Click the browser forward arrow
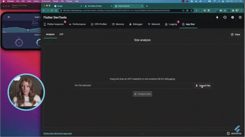This screenshot has height=137, width=245. (48, 10)
